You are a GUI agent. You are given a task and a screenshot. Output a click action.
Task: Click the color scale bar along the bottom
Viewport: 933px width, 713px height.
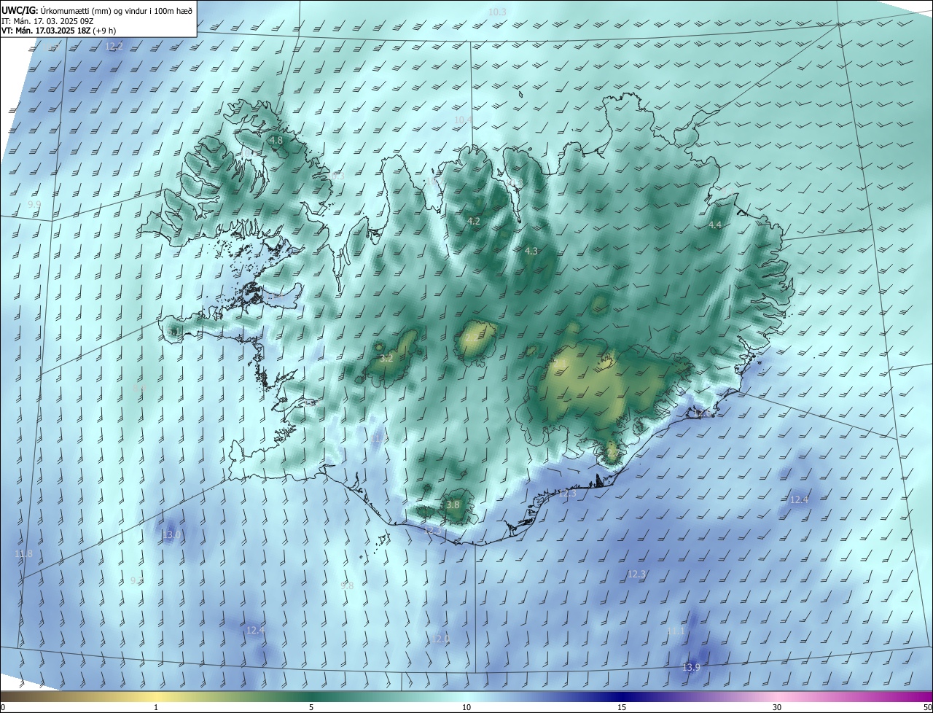coord(466,696)
